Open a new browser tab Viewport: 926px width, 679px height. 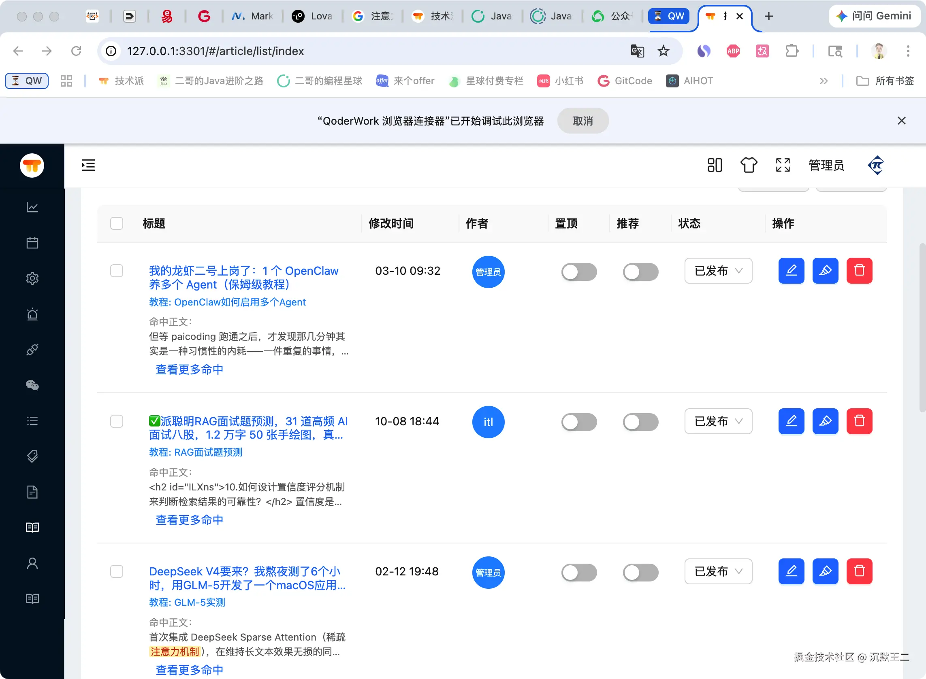768,16
